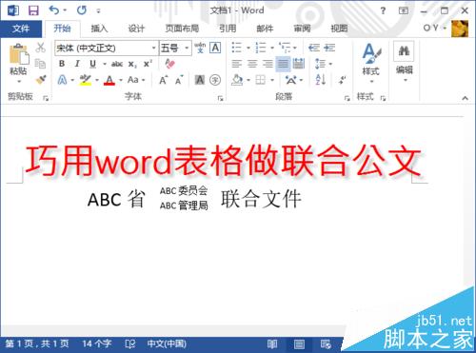Toggle Subscript formatting
The width and height of the screenshot is (476, 353).
[x=132, y=64]
